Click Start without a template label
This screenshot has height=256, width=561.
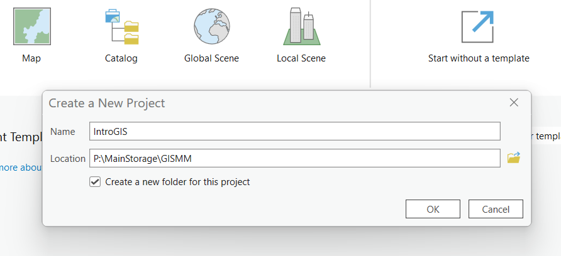[479, 58]
